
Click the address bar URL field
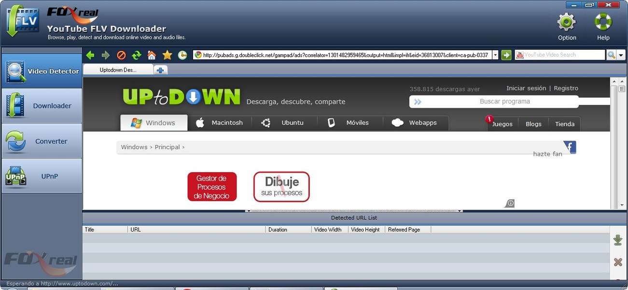click(342, 55)
